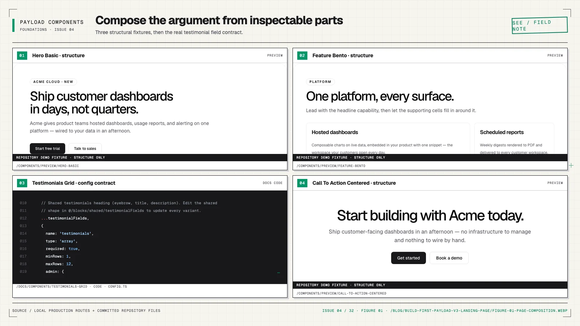Click the /COMPONENTS/PREVIEW/HERO-BASIC path
This screenshot has width=580, height=326.
pyautogui.click(x=47, y=166)
